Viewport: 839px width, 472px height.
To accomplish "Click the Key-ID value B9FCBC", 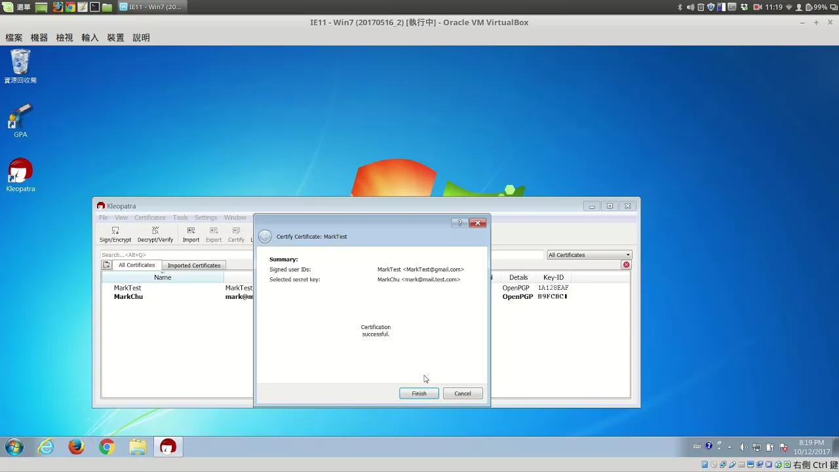I will pos(553,297).
